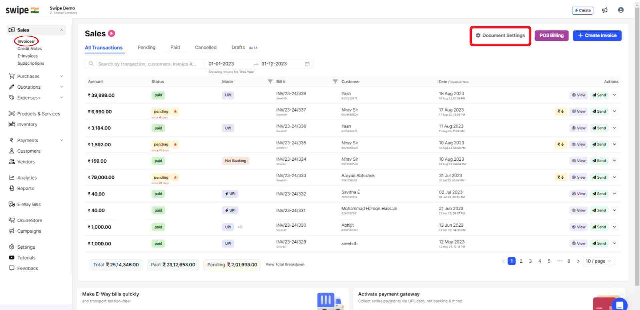This screenshot has height=310, width=640.
Task: Switch to the Pending tab
Action: tap(146, 47)
